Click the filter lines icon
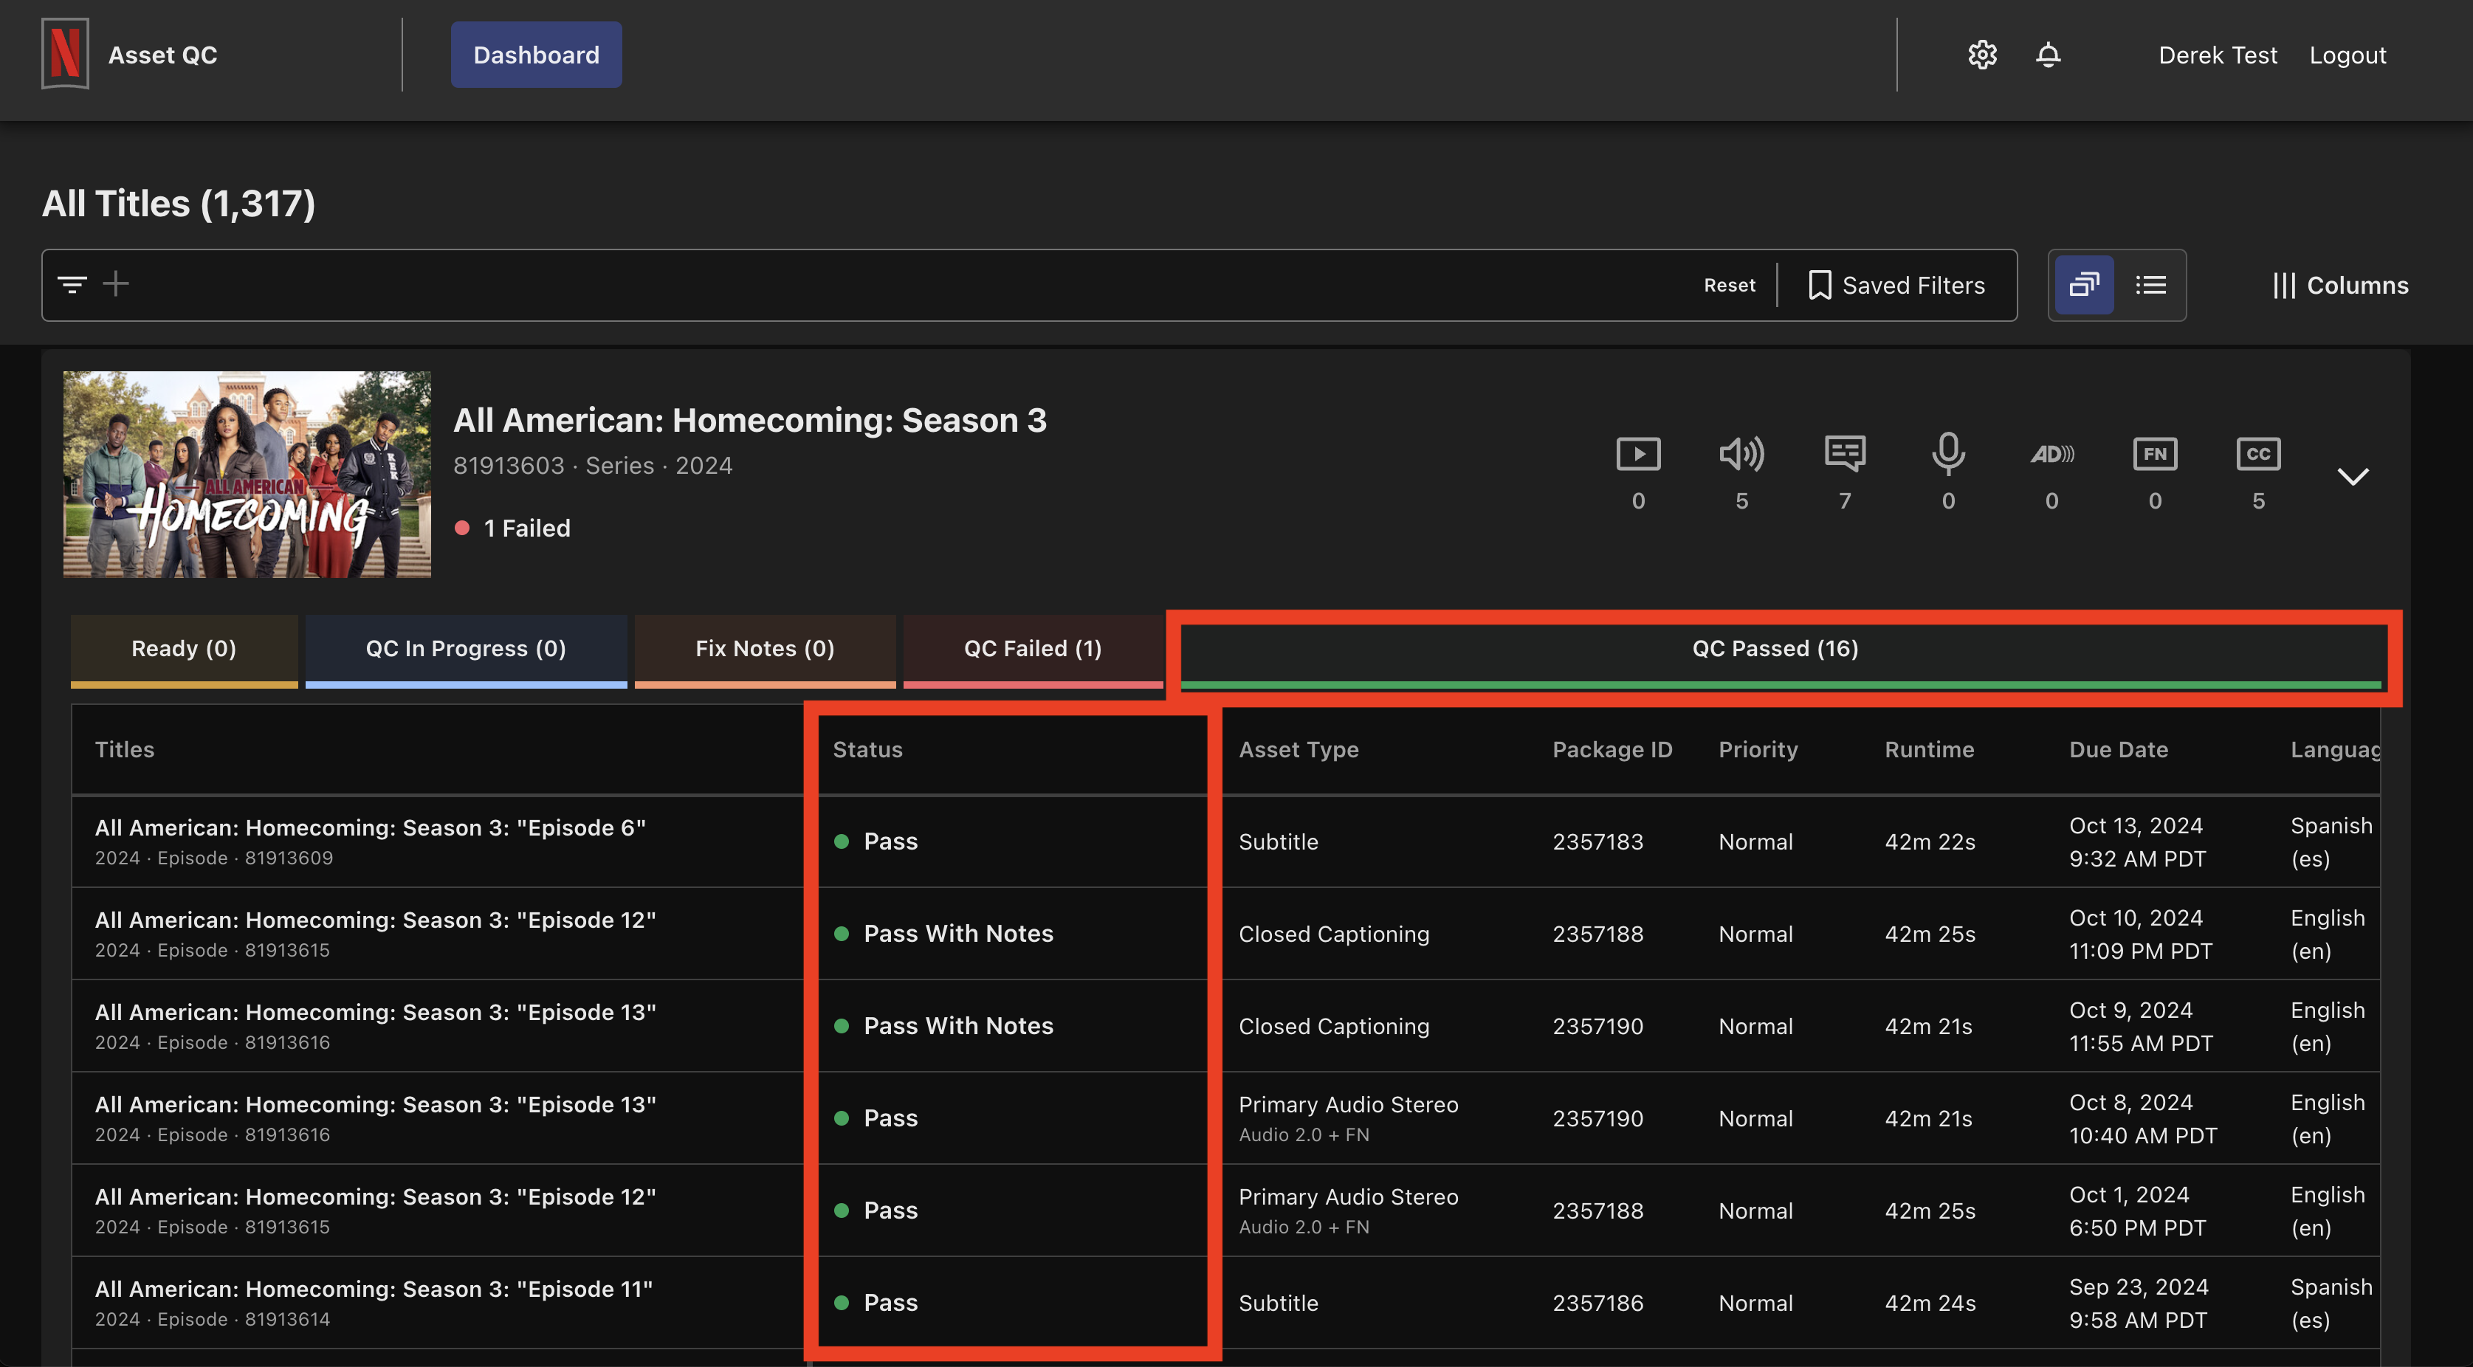Screen dimensions: 2473x1367 click(x=72, y=284)
